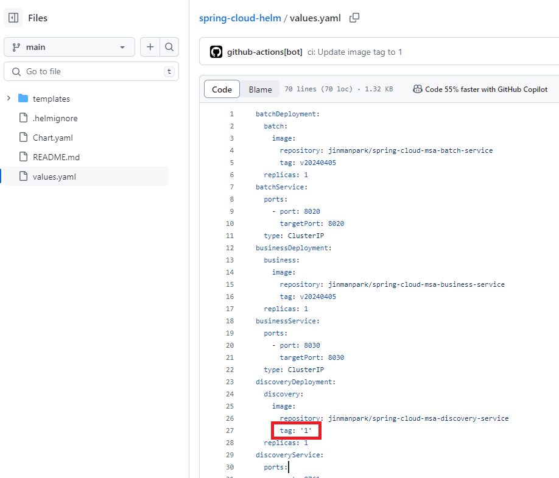Click 'type: ClusterIP' on line 11
The image size is (559, 478).
pos(294,236)
